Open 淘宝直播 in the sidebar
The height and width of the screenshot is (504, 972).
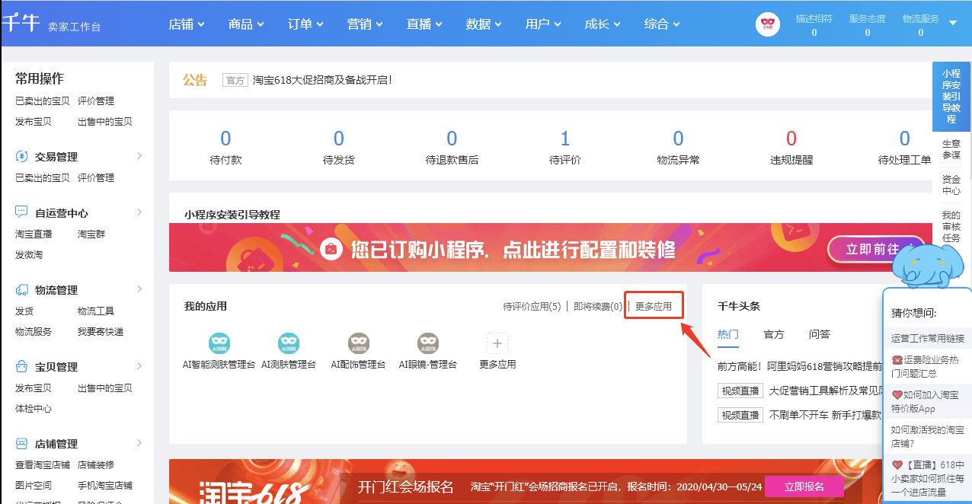pyautogui.click(x=34, y=234)
